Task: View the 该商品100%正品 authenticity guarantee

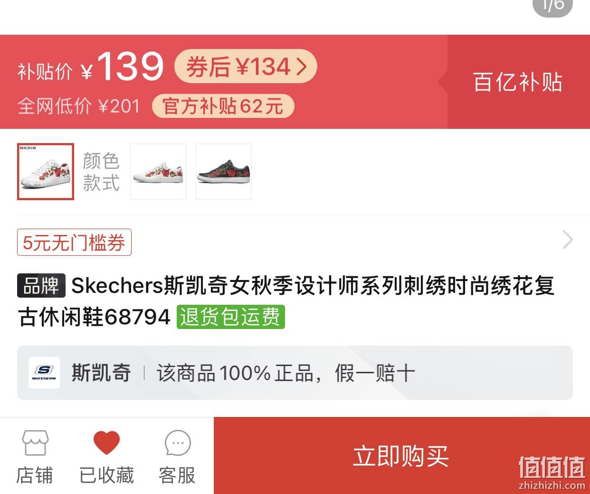Action: (286, 373)
